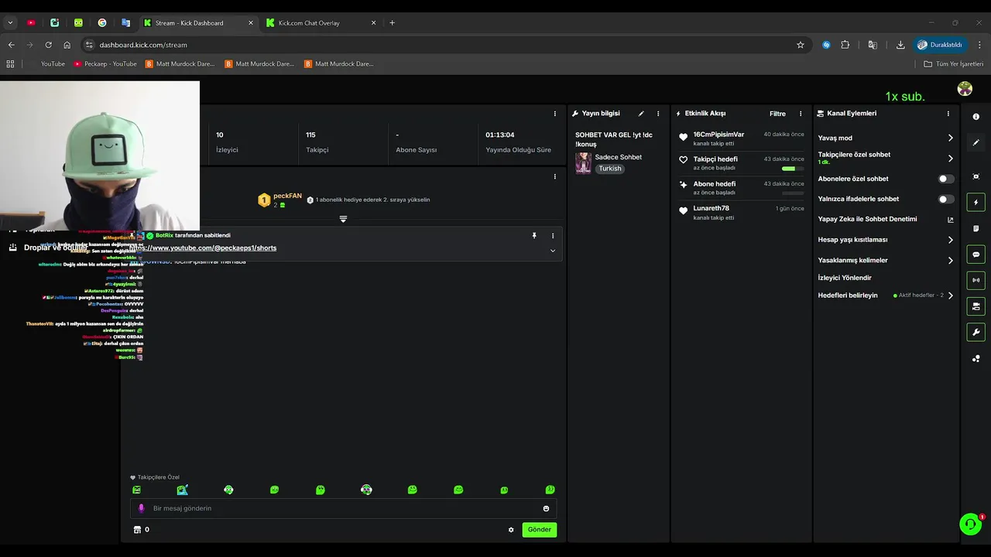Toggle Abonelere özel sohbet switch

[x=946, y=179]
